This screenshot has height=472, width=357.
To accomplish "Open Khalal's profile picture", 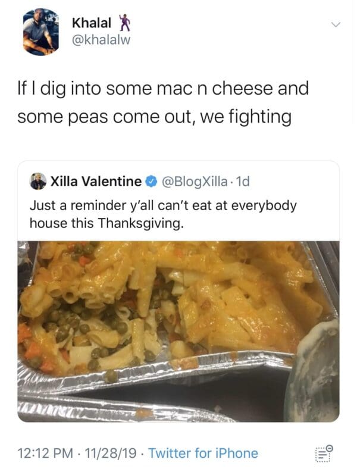I will 40,32.
